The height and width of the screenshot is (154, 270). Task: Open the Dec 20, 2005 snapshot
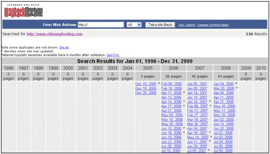click(146, 93)
